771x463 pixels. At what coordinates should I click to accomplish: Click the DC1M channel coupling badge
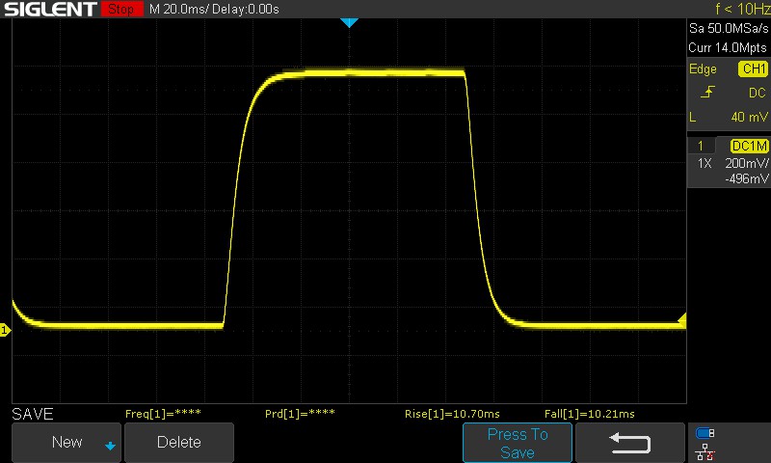tap(749, 146)
